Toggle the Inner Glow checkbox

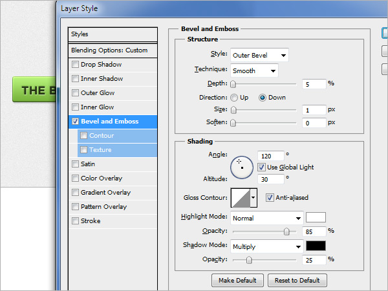pyautogui.click(x=75, y=107)
